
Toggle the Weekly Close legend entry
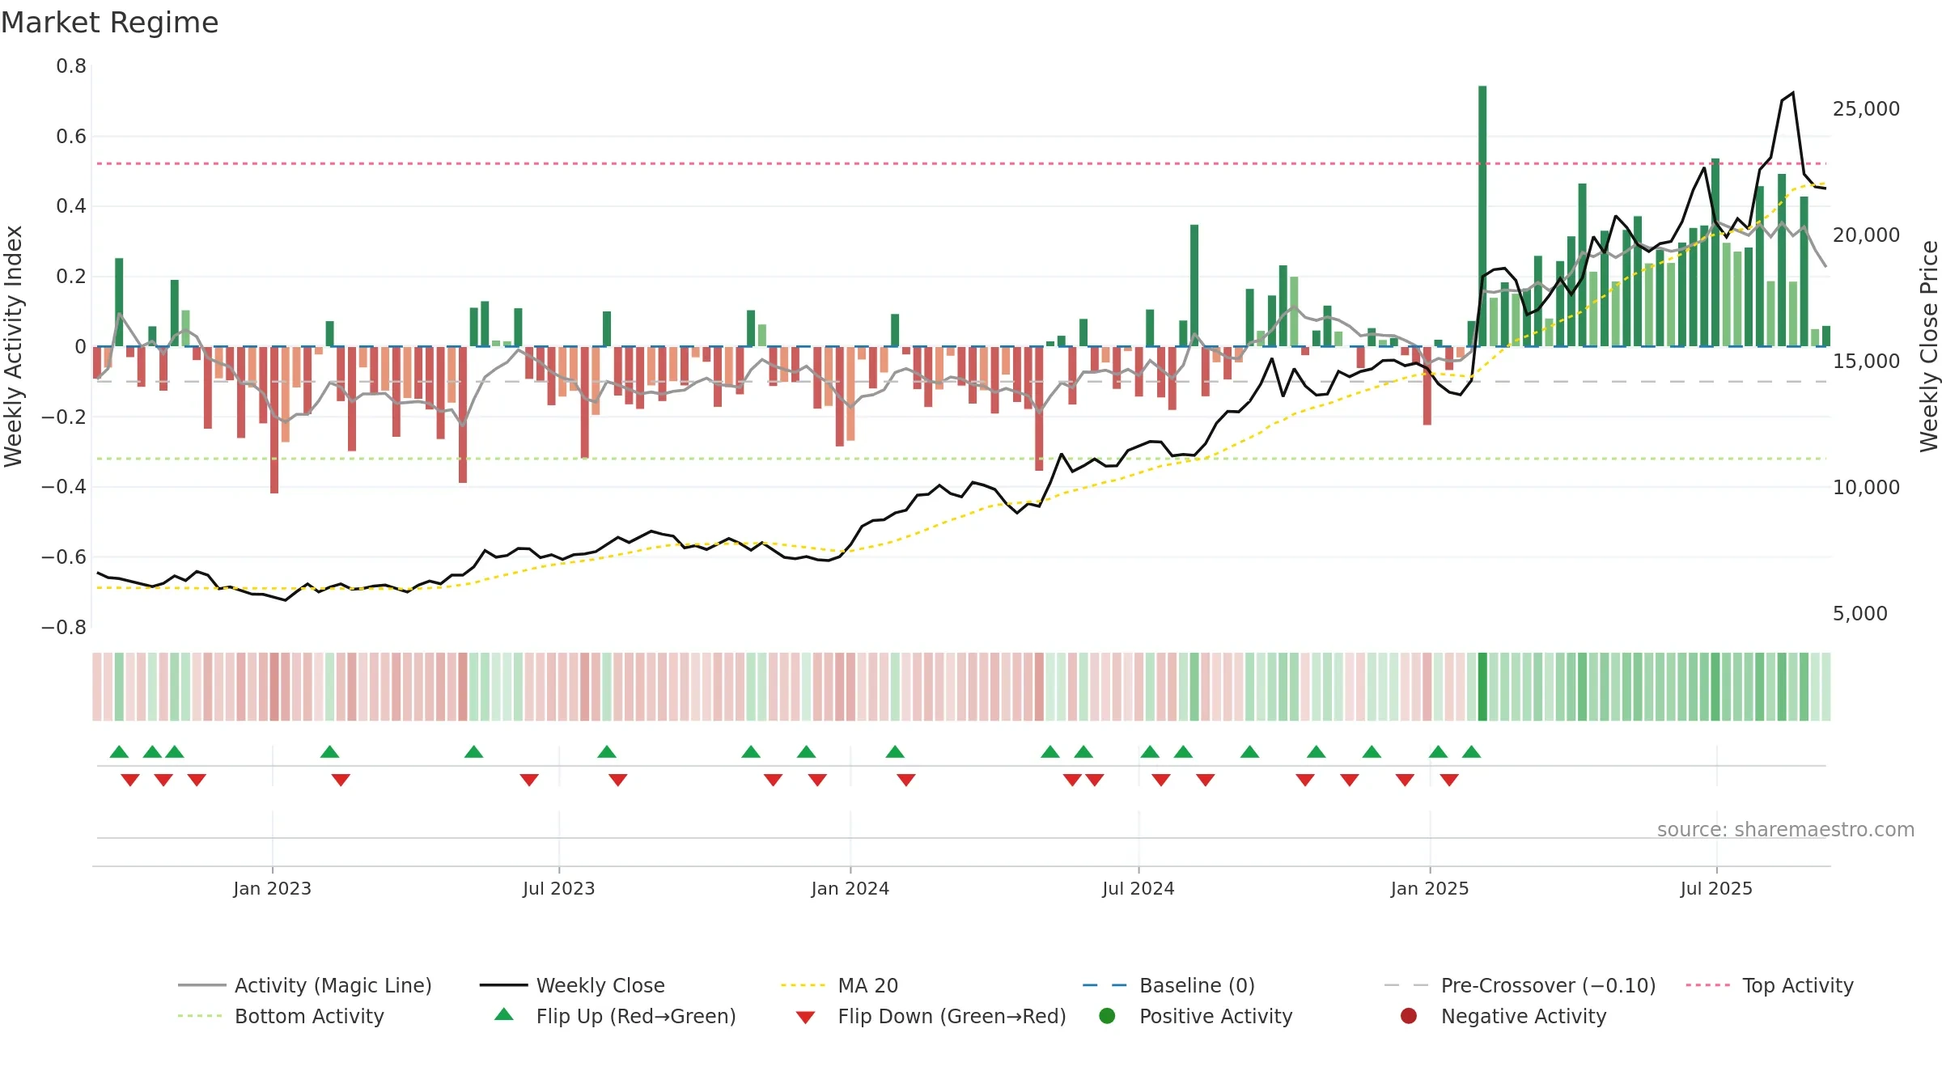point(572,985)
